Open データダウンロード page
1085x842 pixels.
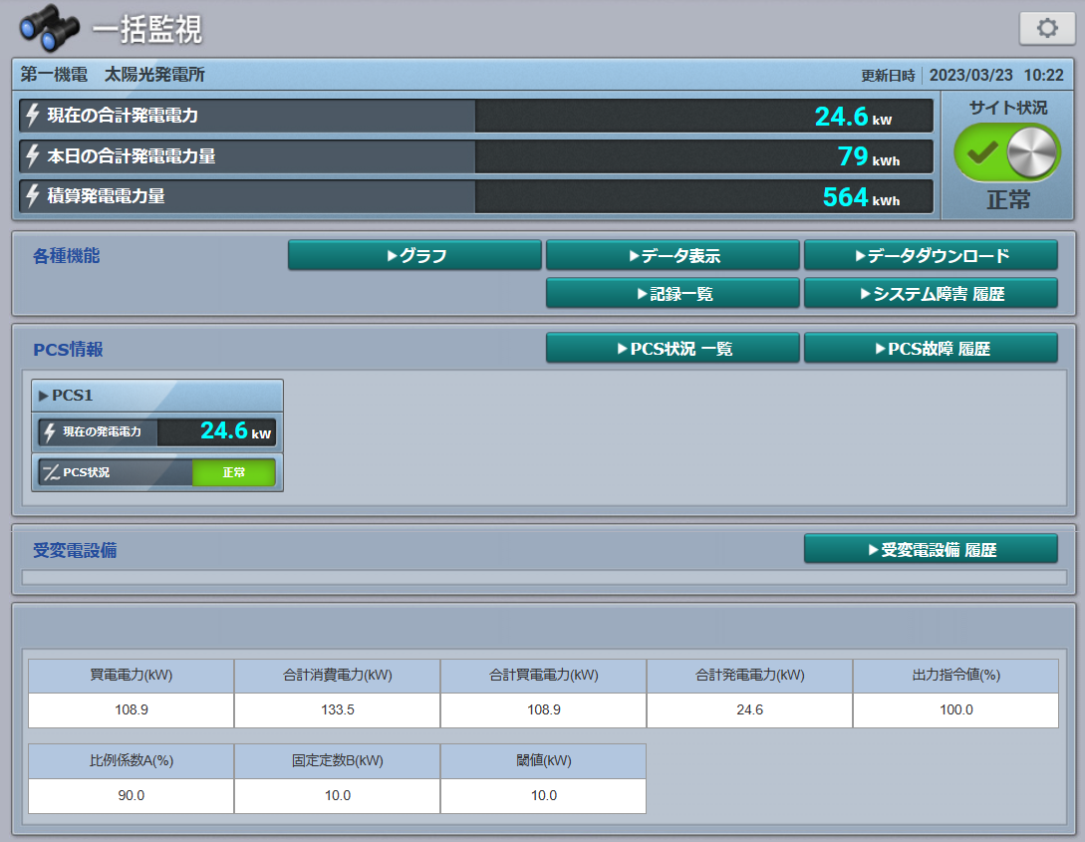[x=931, y=255]
